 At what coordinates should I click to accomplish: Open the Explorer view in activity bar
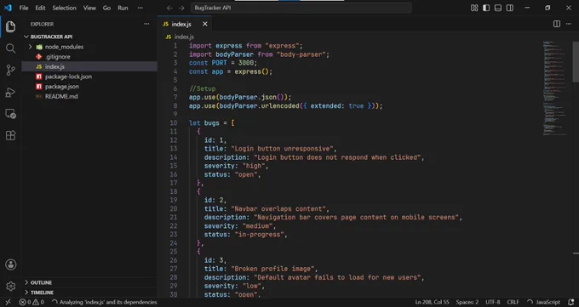click(11, 26)
